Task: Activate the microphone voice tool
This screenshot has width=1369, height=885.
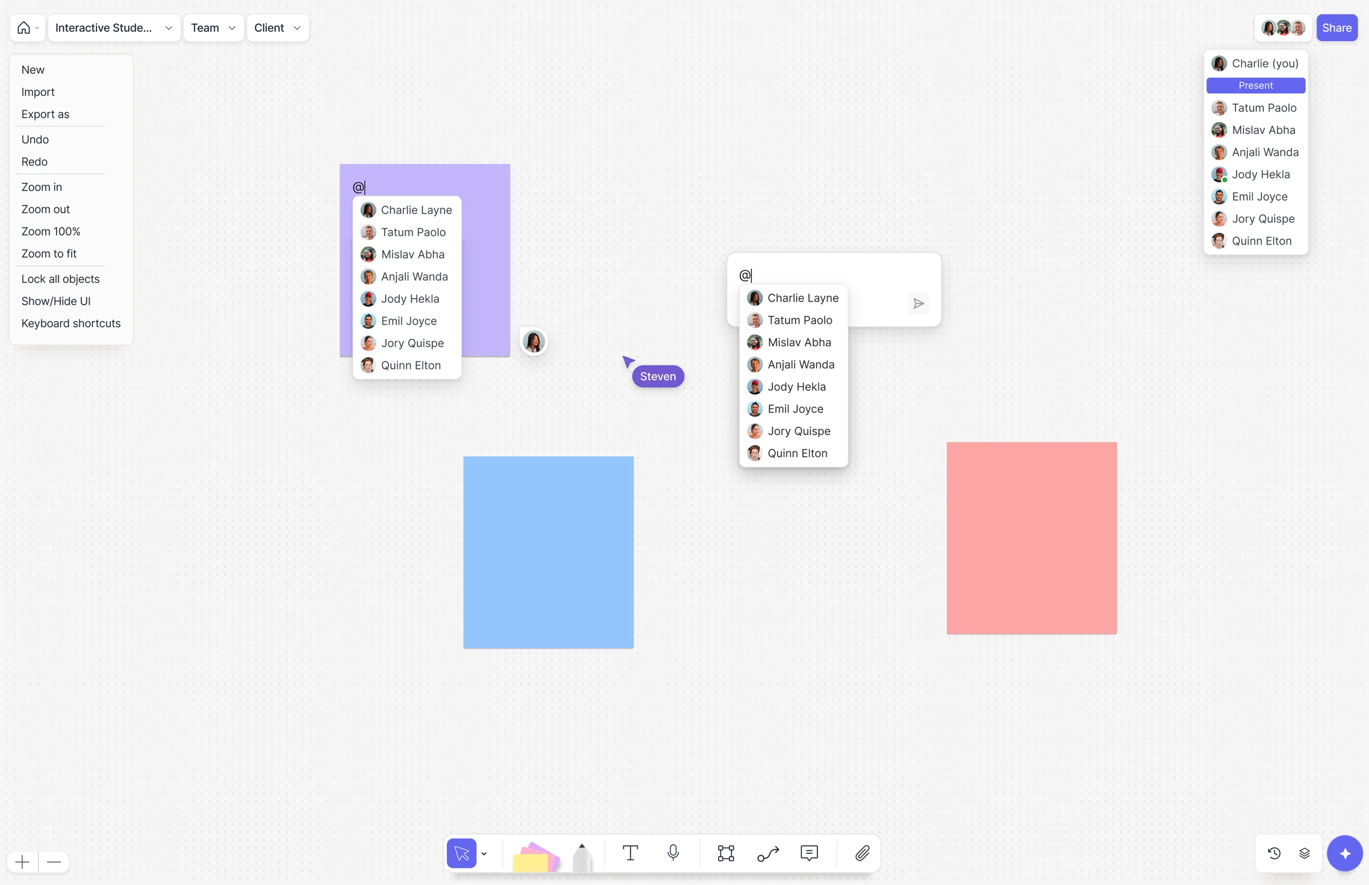Action: tap(673, 853)
